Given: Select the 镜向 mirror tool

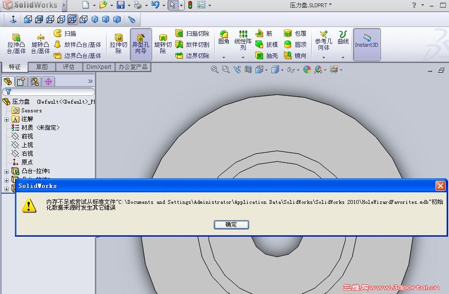Looking at the screenshot, I should (295, 55).
